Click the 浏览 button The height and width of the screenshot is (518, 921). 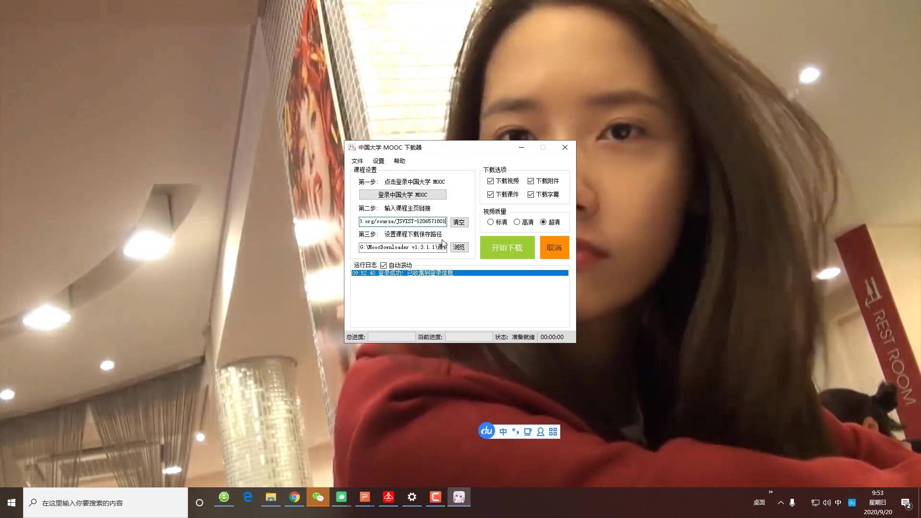459,247
